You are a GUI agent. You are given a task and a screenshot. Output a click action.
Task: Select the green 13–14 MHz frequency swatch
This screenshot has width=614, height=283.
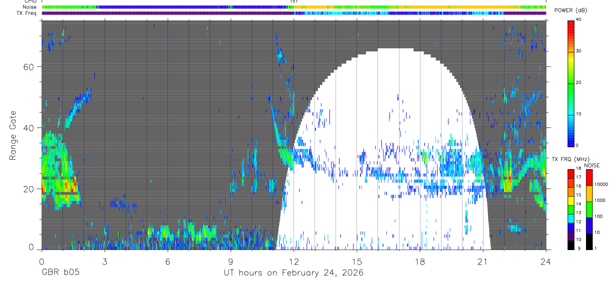pos(570,209)
